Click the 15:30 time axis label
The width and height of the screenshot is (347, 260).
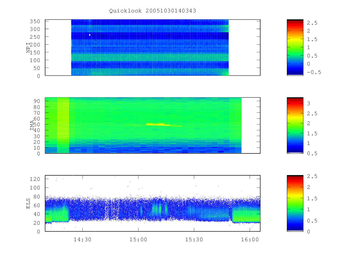pyautogui.click(x=194, y=240)
